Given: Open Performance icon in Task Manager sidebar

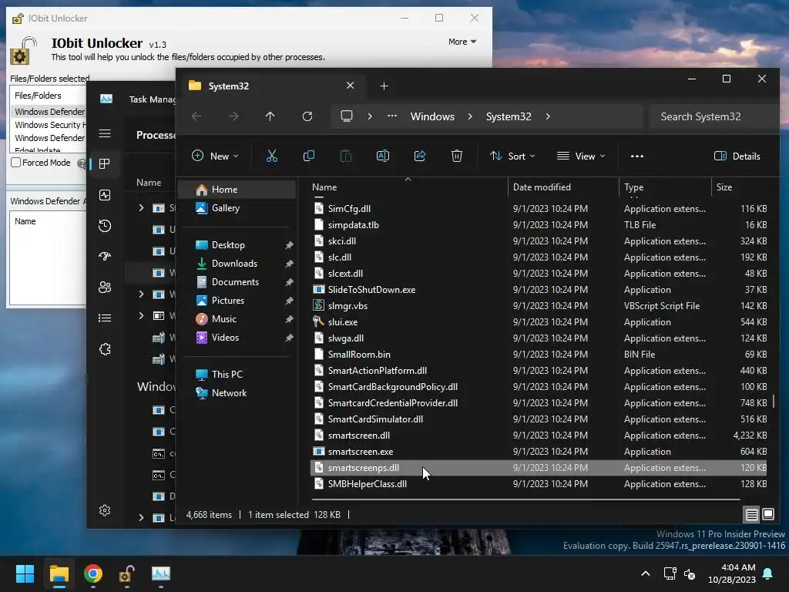Looking at the screenshot, I should 105,195.
